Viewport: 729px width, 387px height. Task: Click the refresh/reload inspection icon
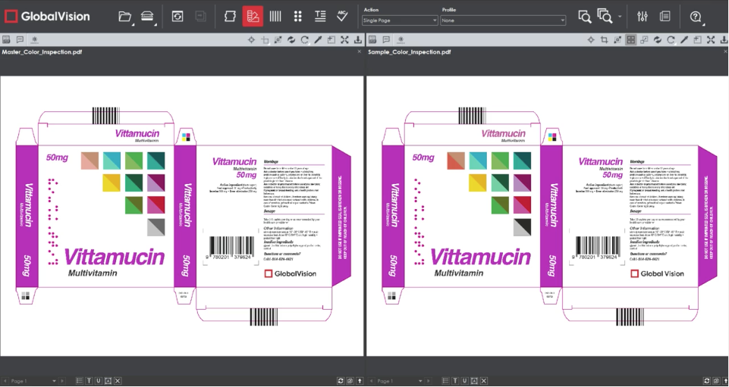178,17
